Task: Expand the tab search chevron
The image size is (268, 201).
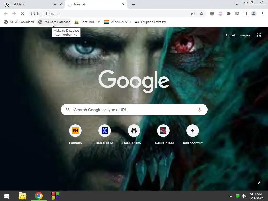Action: [237, 4]
